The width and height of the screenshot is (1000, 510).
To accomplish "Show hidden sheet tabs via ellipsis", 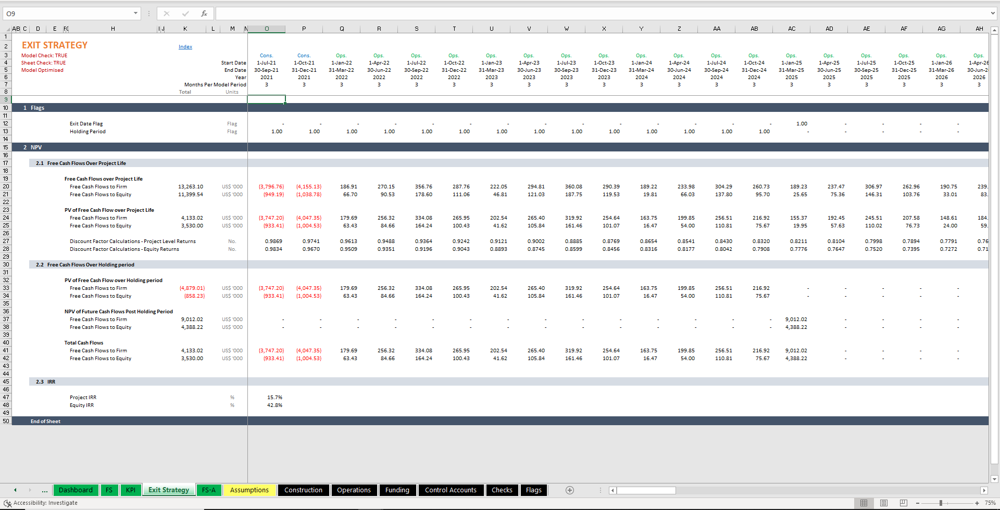I will pos(45,490).
